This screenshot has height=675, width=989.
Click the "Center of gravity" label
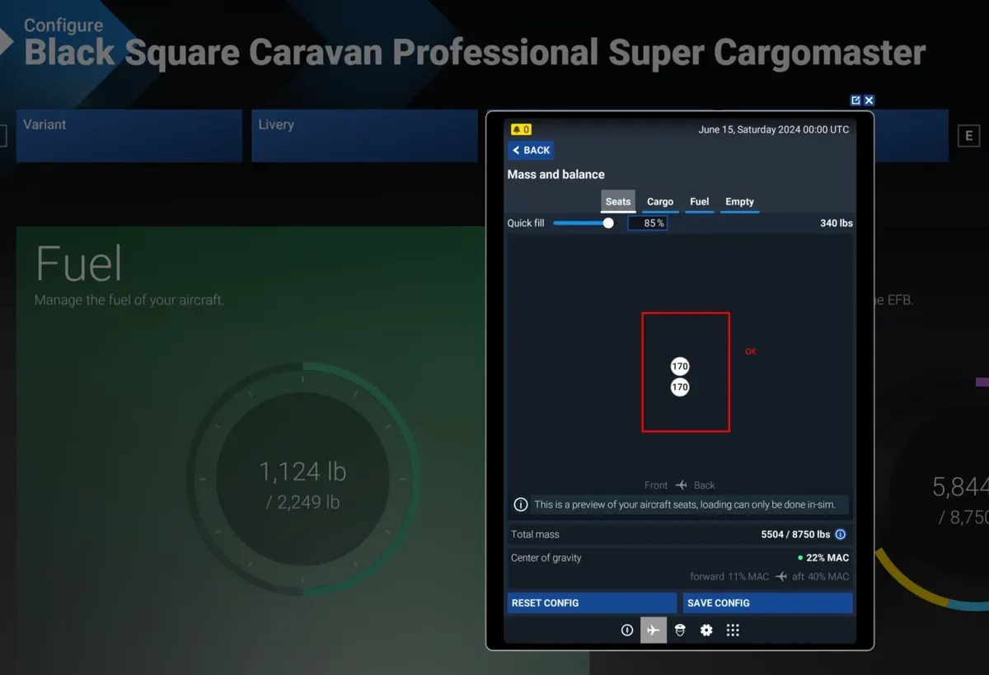point(546,558)
